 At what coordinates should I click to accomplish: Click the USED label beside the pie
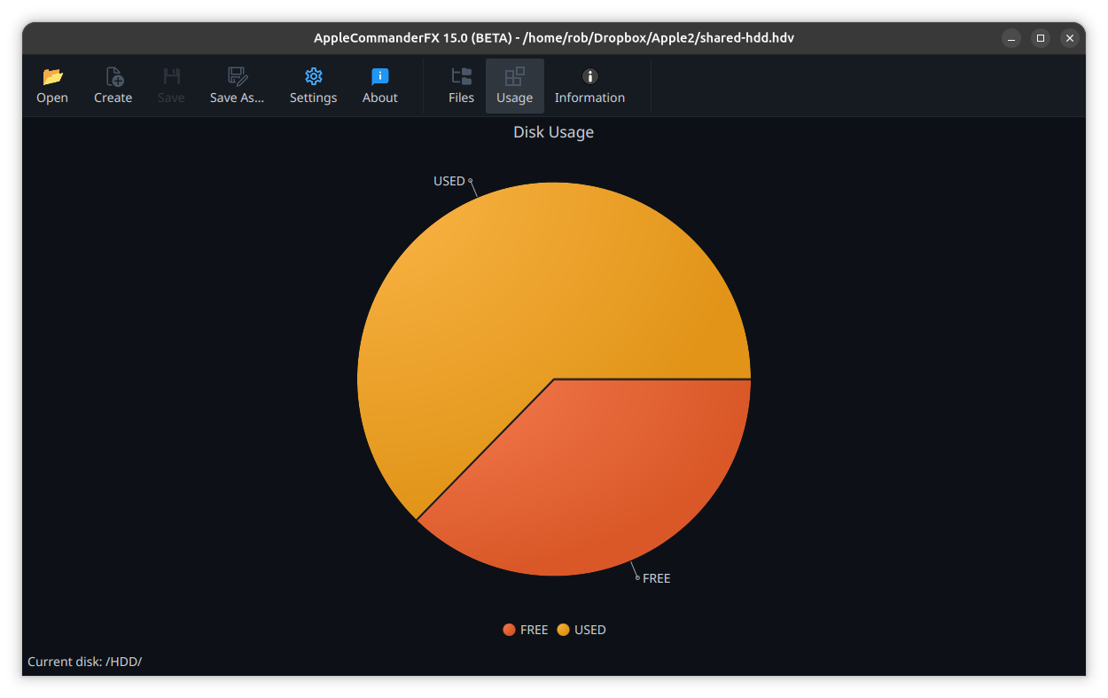[449, 181]
